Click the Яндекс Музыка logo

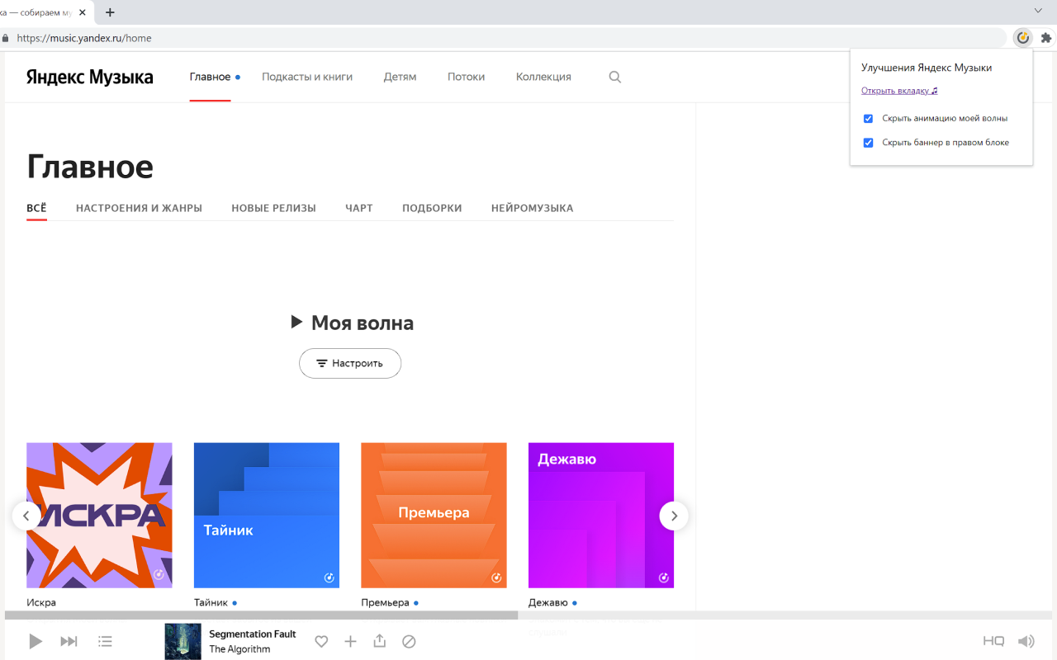[89, 77]
